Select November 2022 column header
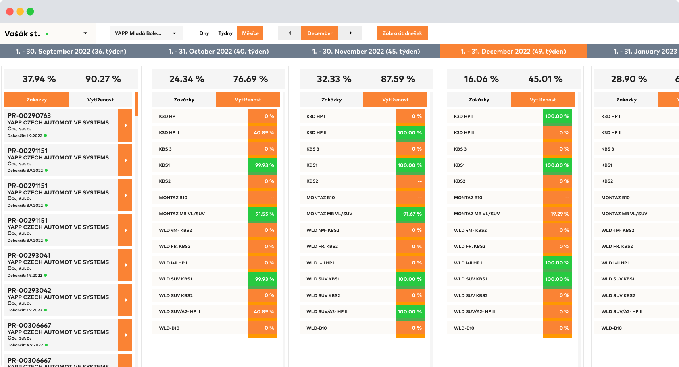 tap(366, 51)
